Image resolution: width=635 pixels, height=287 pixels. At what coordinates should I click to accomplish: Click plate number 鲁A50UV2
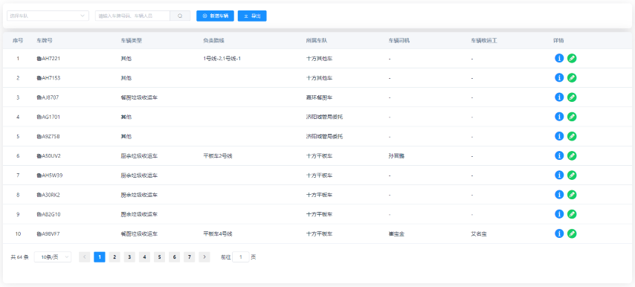(x=48, y=156)
